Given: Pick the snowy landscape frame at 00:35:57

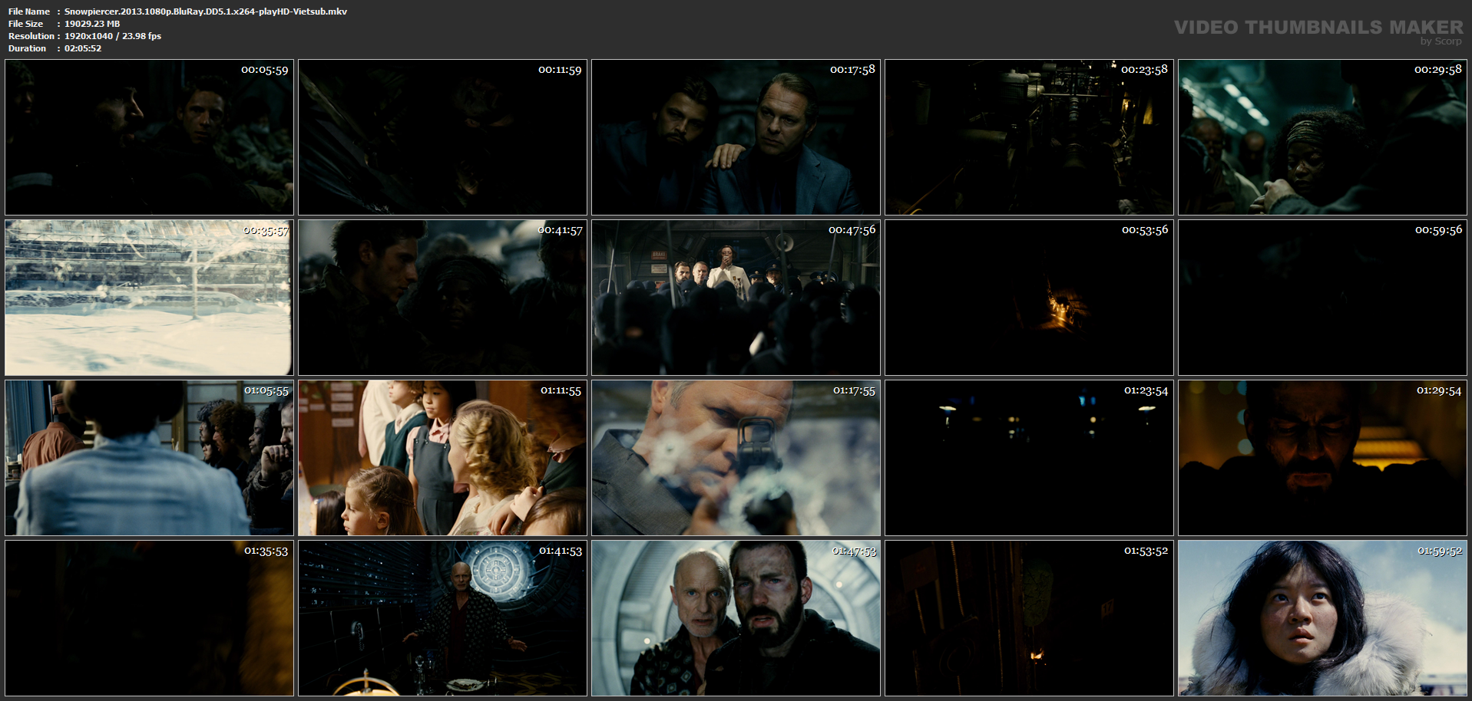Looking at the screenshot, I should pyautogui.click(x=149, y=298).
